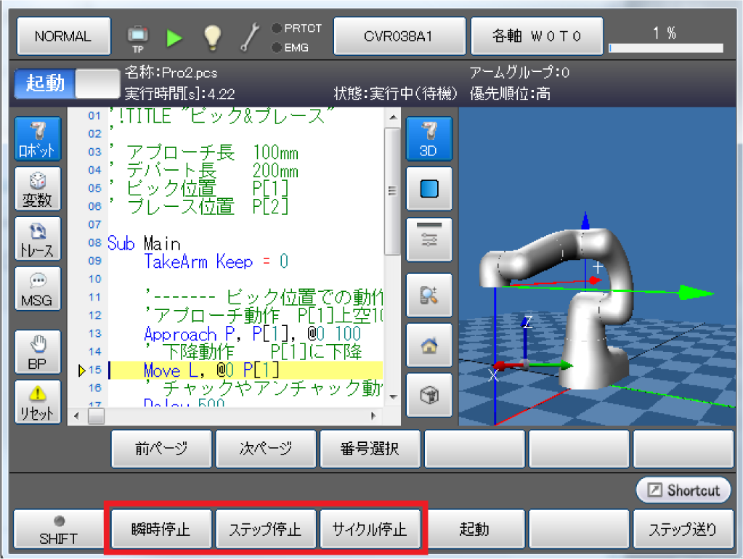Click the BP breakpoint hand icon
This screenshot has width=743, height=559.
[37, 354]
